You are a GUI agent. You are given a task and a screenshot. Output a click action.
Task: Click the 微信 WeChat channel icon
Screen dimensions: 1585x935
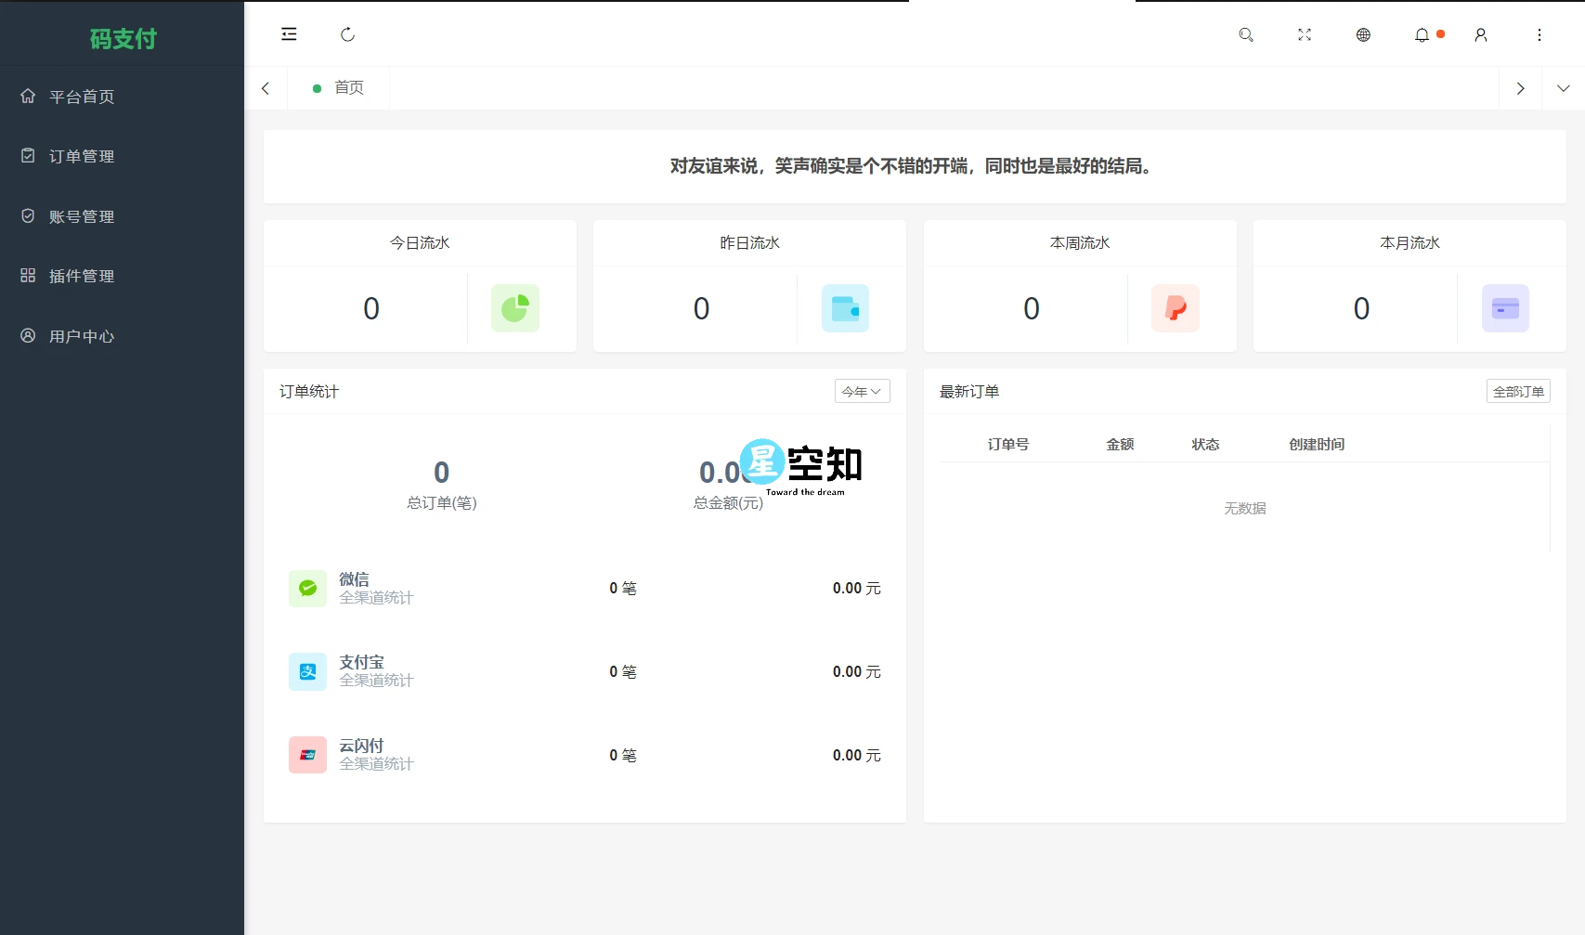307,588
